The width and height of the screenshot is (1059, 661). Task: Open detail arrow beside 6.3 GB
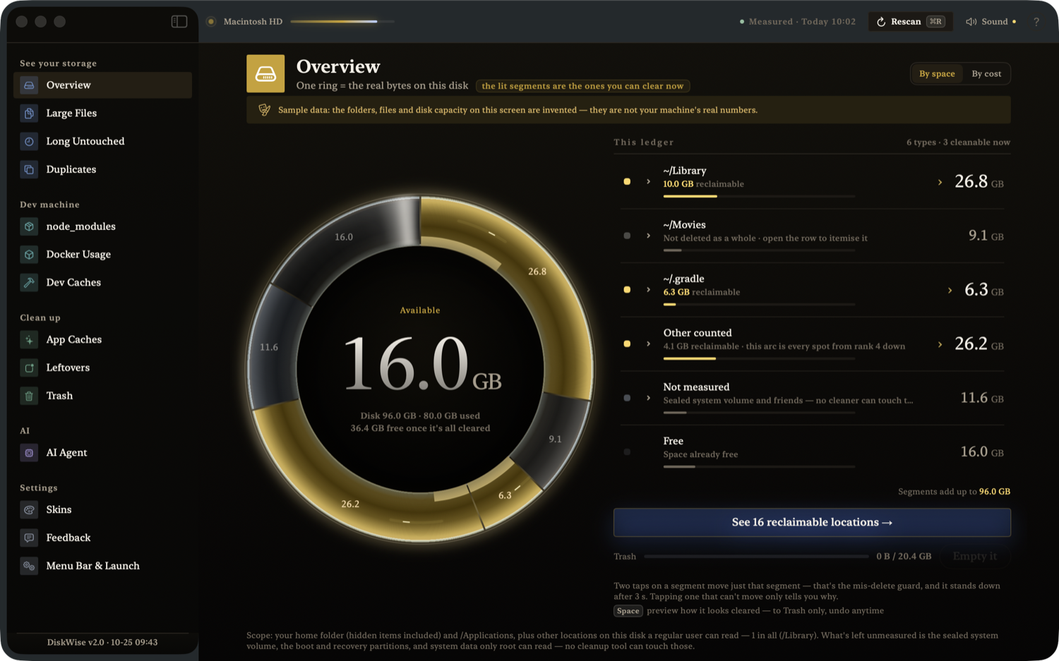coord(950,291)
